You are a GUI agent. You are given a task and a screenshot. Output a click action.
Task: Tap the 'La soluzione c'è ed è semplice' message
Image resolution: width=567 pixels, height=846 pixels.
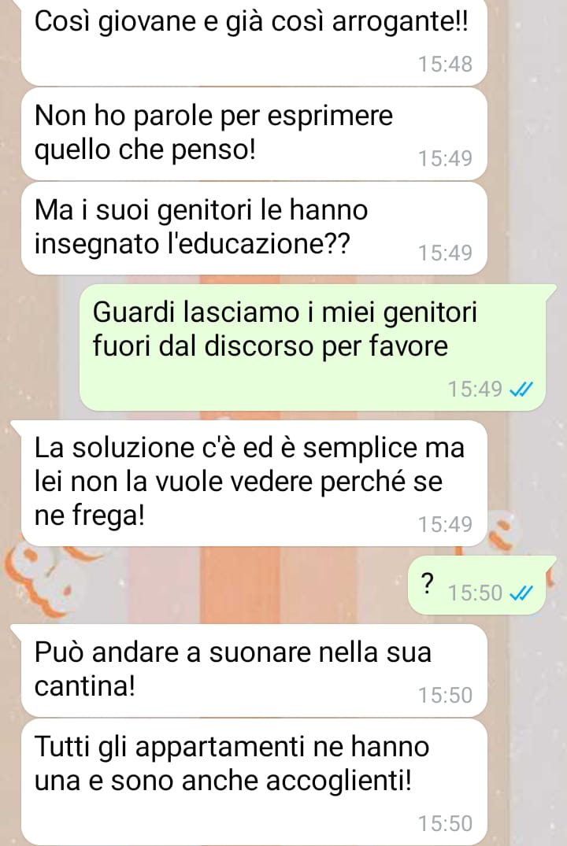254,483
